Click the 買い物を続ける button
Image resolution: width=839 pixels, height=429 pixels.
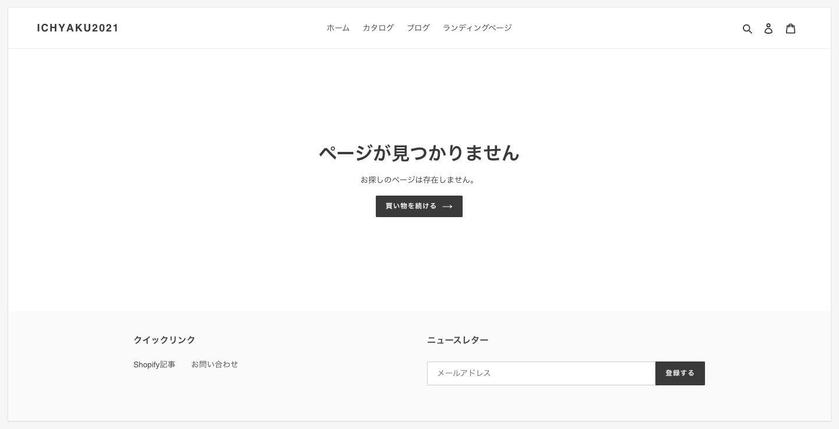click(419, 206)
